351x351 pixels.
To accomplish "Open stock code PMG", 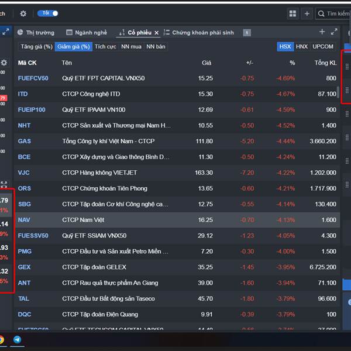I will point(25,252).
